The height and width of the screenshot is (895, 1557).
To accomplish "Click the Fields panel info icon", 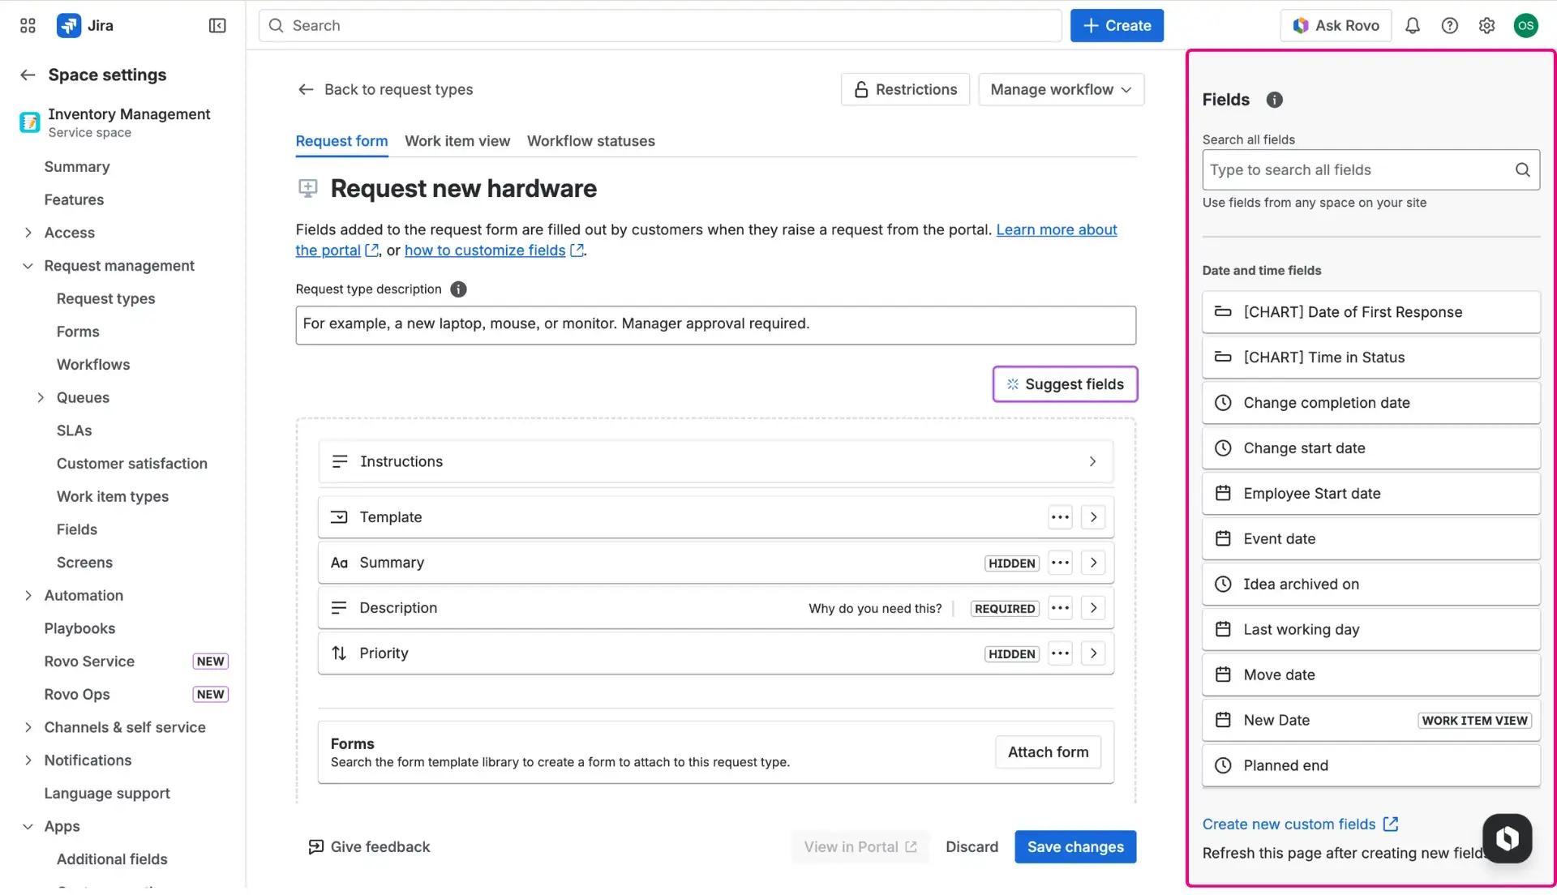I will pos(1273,100).
